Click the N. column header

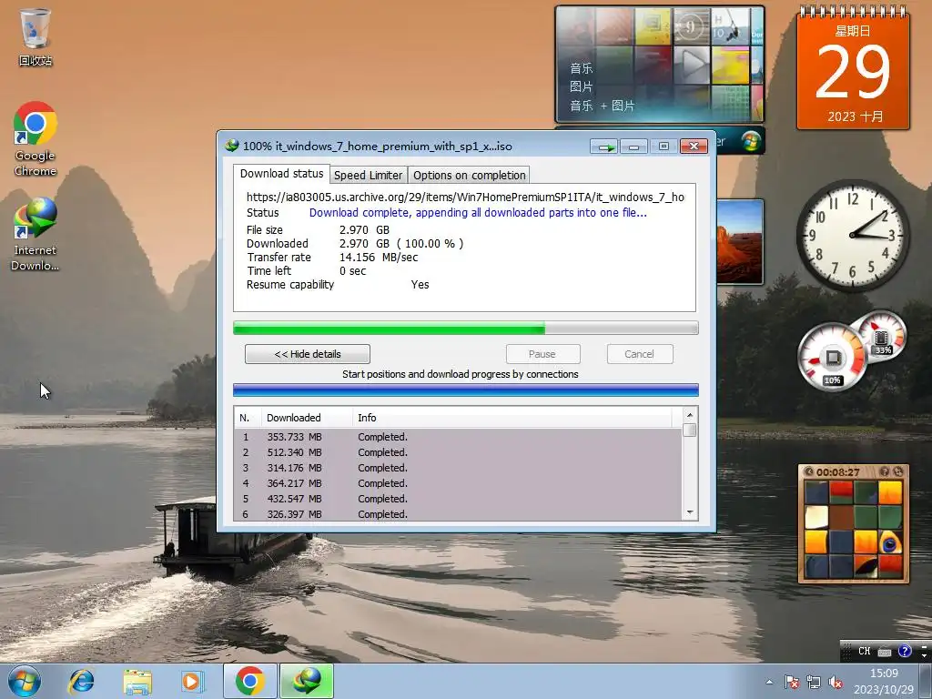point(248,418)
